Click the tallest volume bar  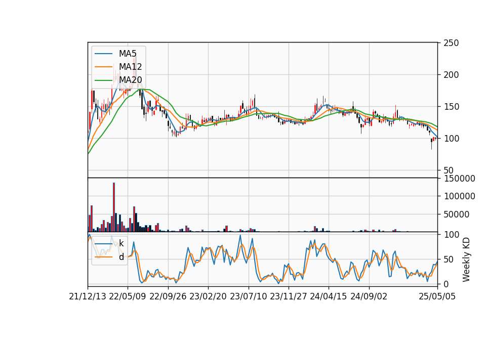pyautogui.click(x=114, y=207)
